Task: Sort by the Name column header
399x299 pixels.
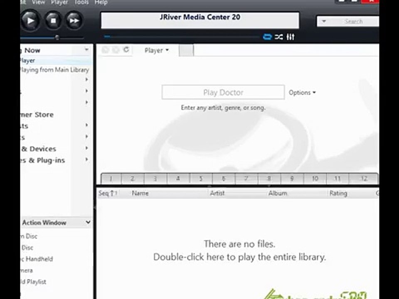Action: (140, 193)
